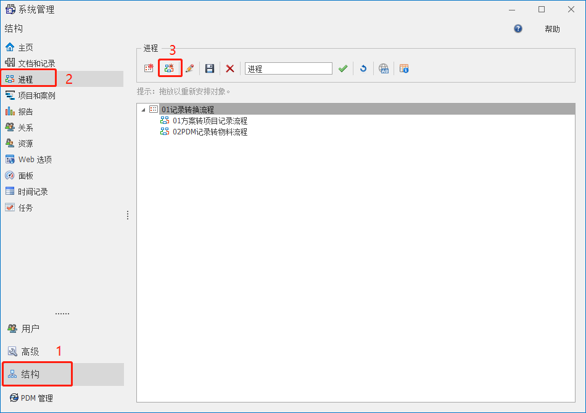Click the blue undo arrow icon
The width and height of the screenshot is (586, 413).
[363, 68]
